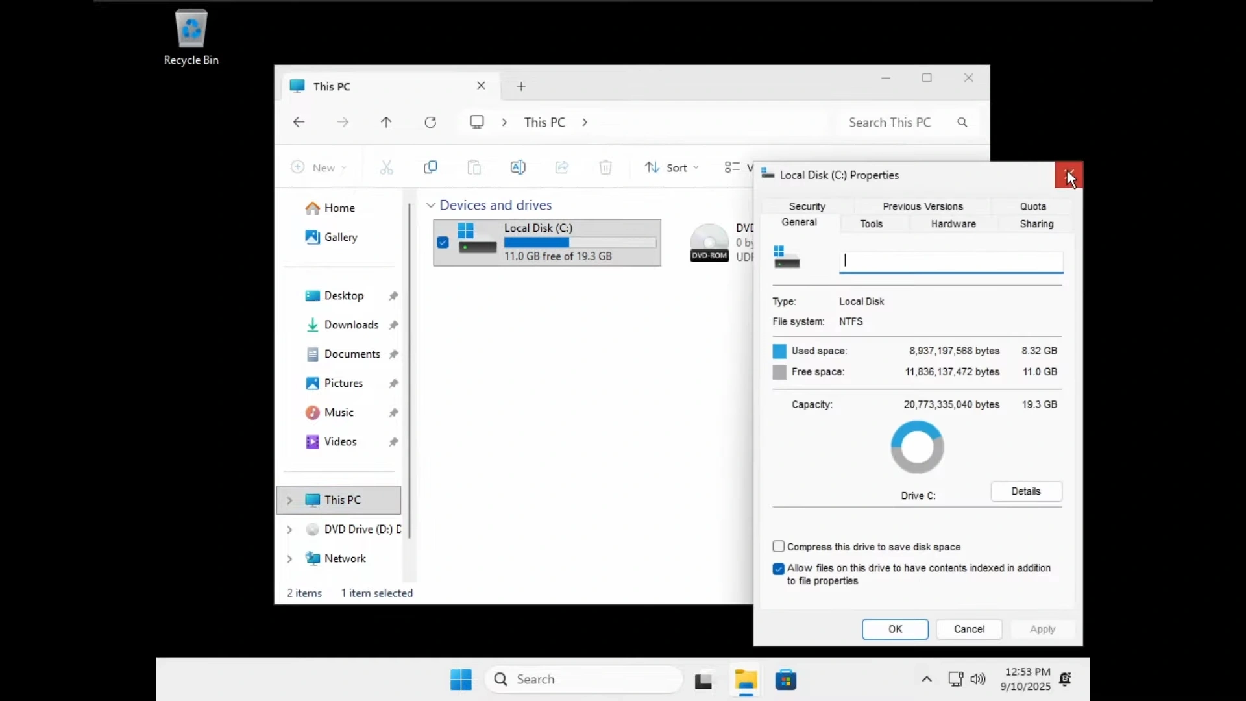Click the Rename icon in toolbar
Image resolution: width=1246 pixels, height=701 pixels.
click(x=518, y=167)
